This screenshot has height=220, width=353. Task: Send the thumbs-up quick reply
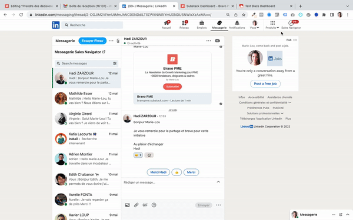point(176,172)
